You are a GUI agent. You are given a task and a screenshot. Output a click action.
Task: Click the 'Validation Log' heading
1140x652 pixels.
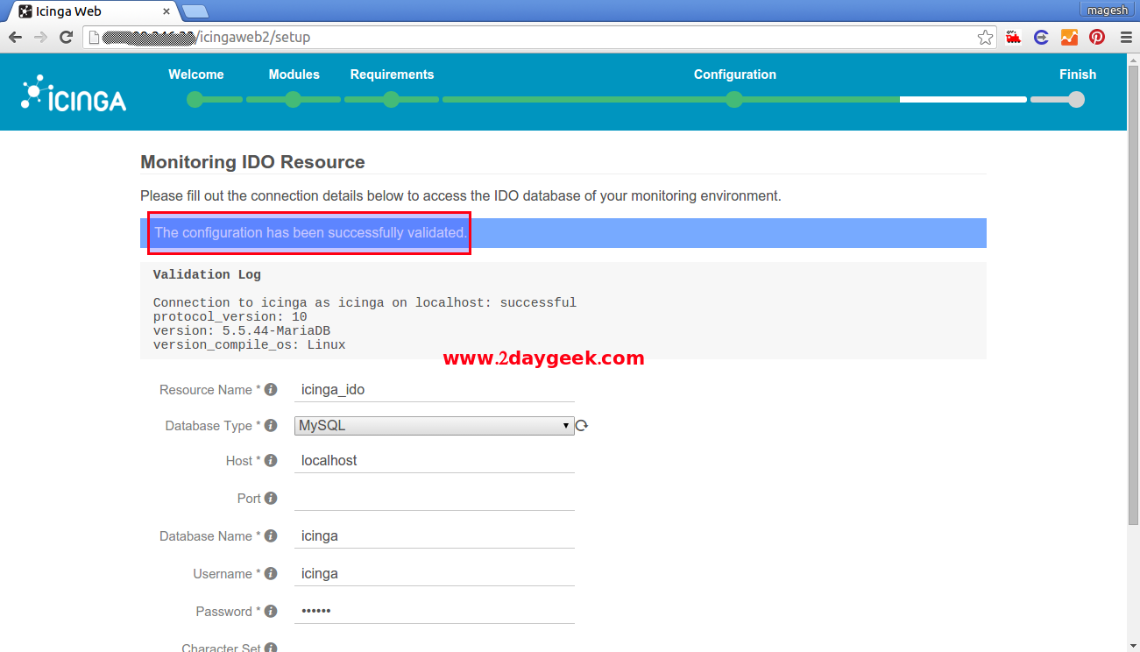[207, 274]
